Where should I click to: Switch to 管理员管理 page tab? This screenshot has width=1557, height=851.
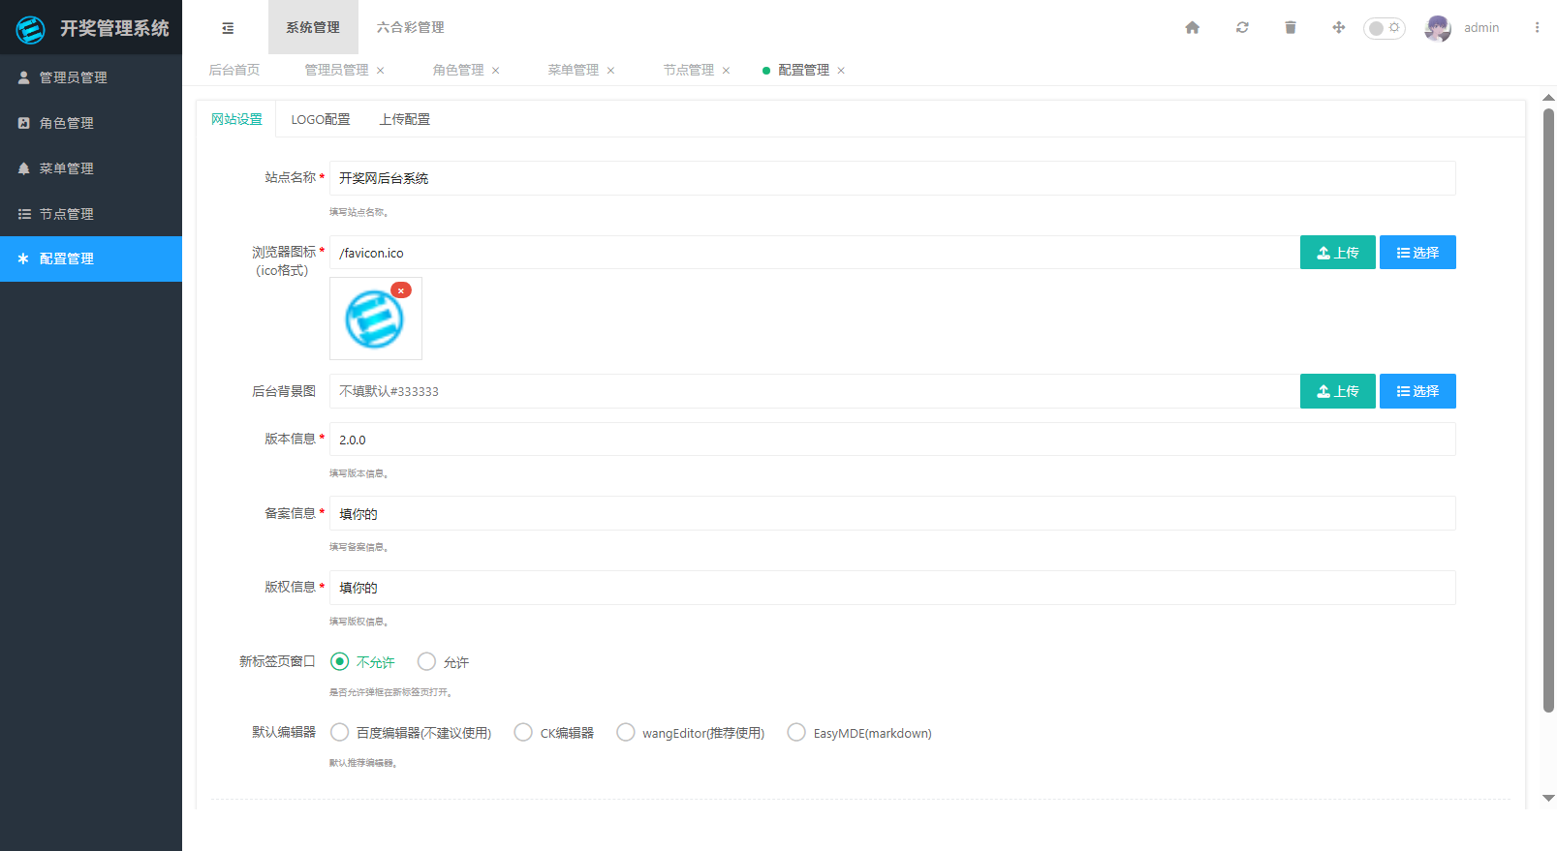[336, 70]
